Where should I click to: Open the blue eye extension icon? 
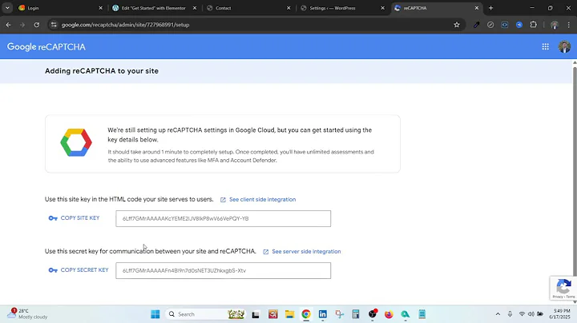pyautogui.click(x=505, y=25)
